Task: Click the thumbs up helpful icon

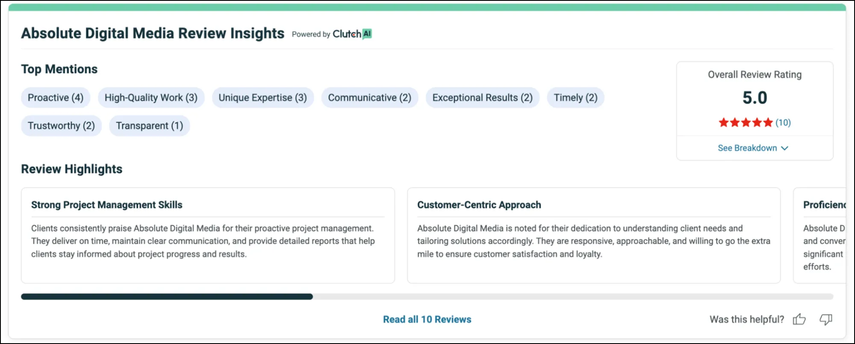Action: (799, 319)
